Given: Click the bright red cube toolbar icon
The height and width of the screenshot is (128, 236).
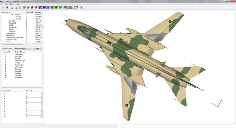Looking at the screenshot, I should [32, 7].
